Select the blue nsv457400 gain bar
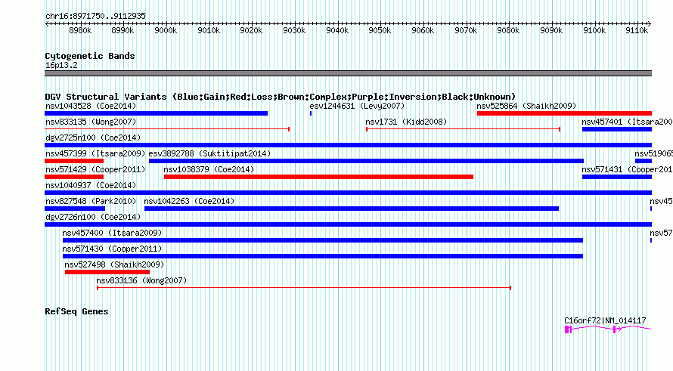This screenshot has width=673, height=371. [323, 240]
